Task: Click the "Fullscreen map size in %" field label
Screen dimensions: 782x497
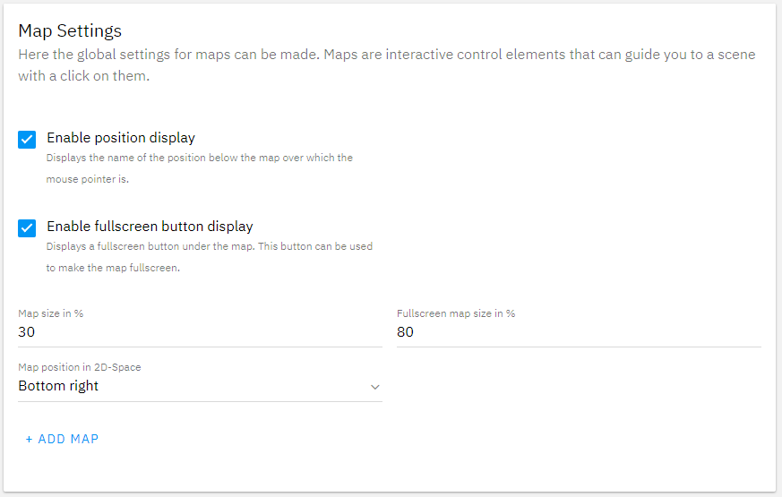Action: 456,313
